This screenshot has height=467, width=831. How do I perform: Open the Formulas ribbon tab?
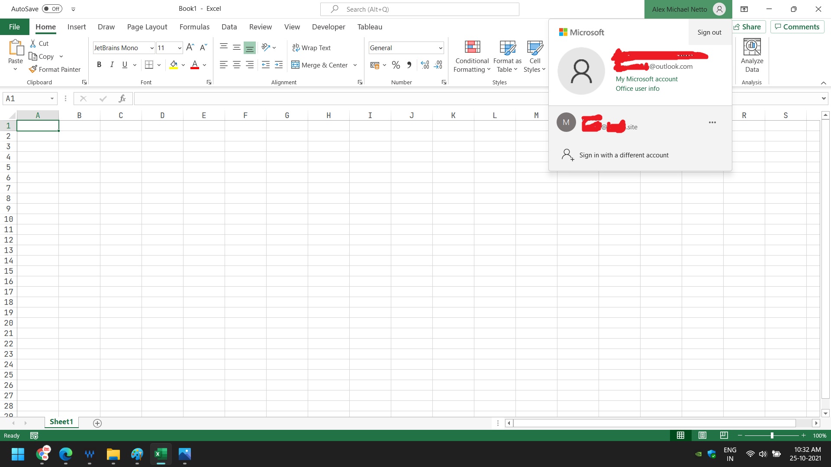pyautogui.click(x=194, y=27)
